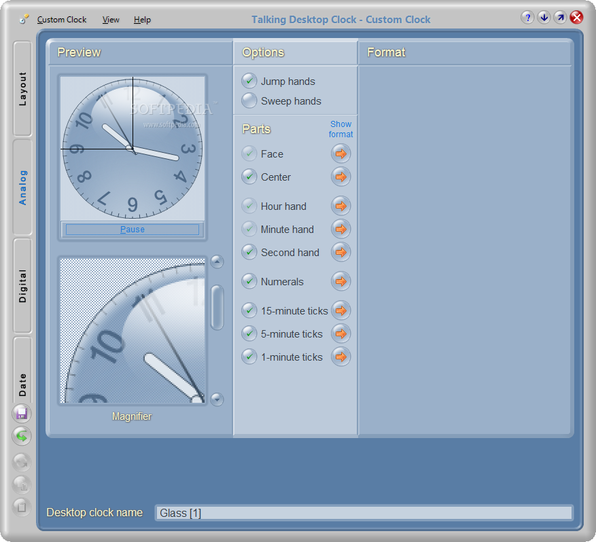Switch to the Analog side tab
This screenshot has height=542, width=596.
tap(22, 187)
